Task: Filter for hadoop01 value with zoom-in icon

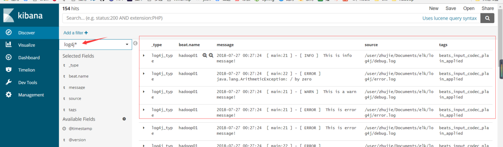Action: coord(205,56)
